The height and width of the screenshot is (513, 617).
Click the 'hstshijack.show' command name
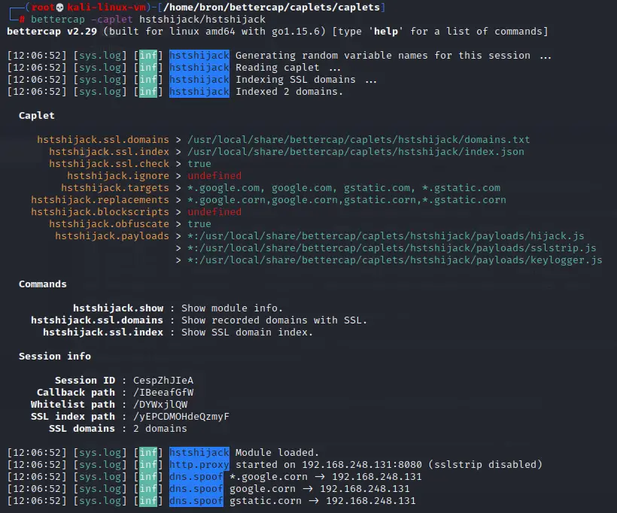(x=118, y=308)
